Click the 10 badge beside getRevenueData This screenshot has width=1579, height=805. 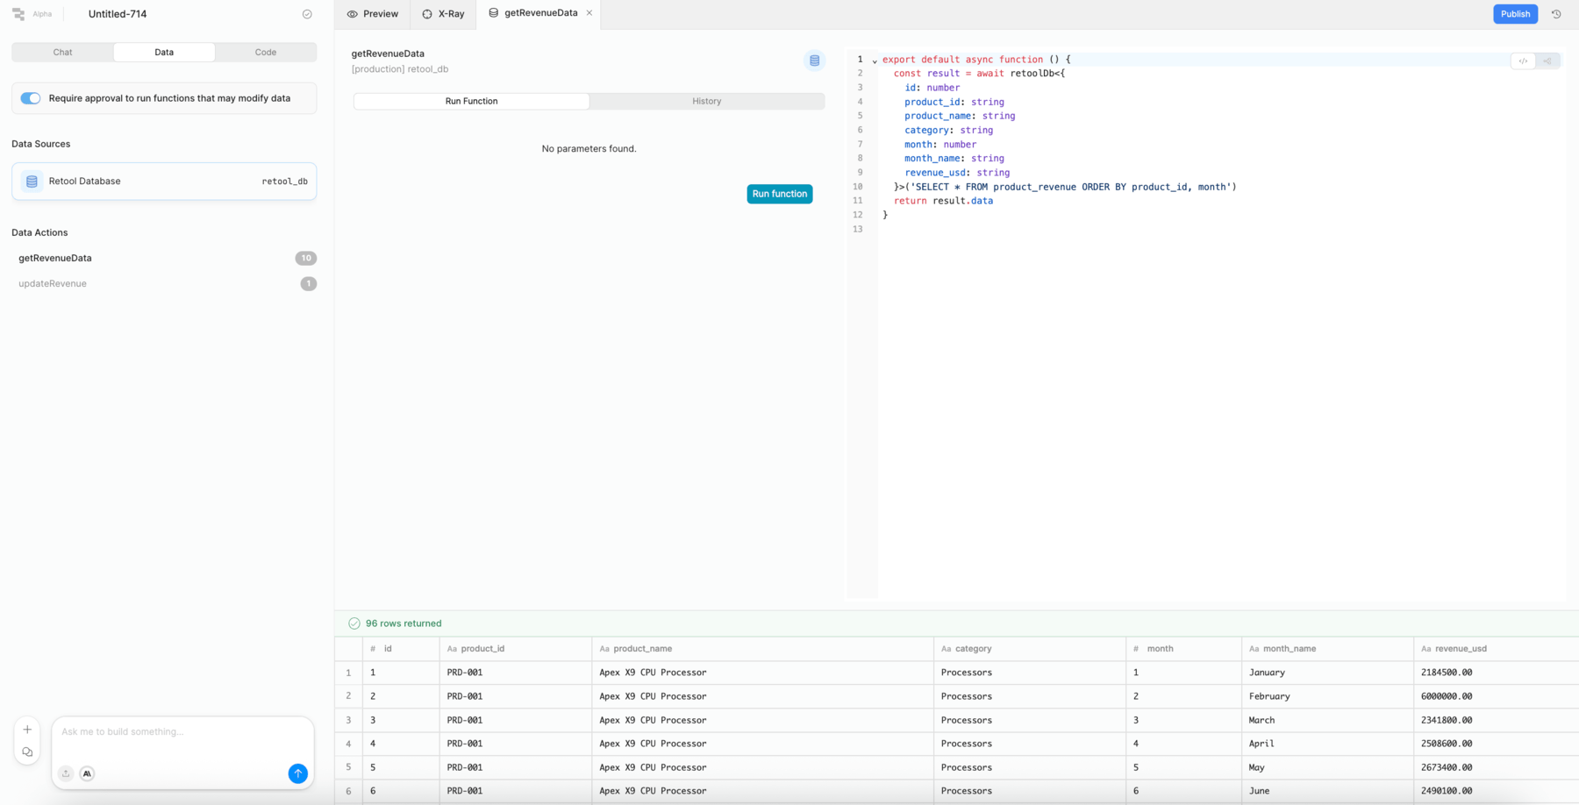[x=306, y=258]
